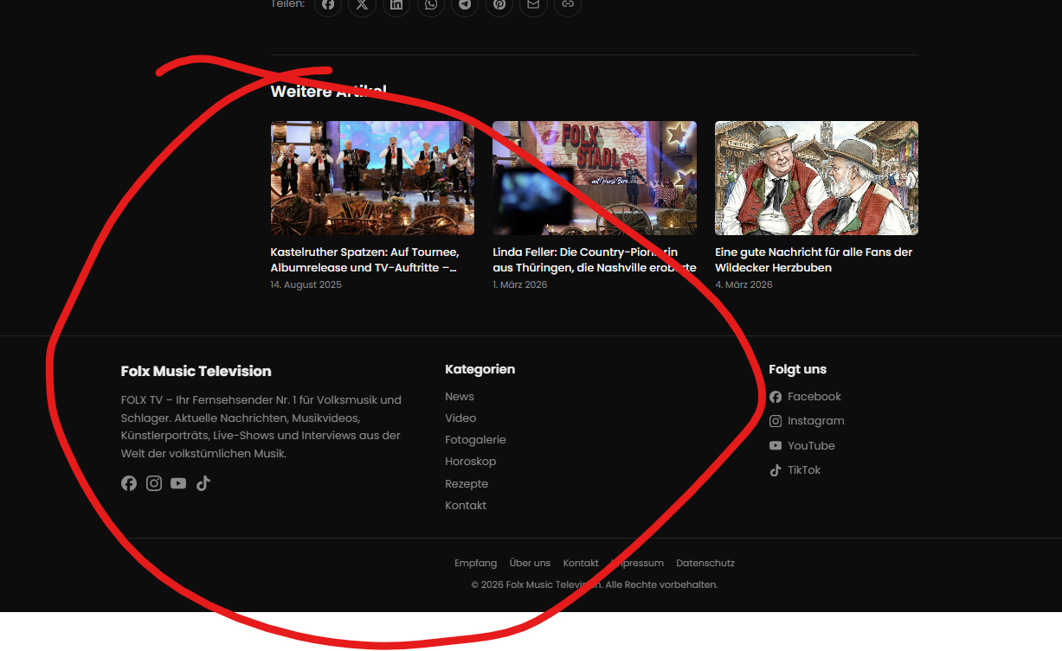Open TikTok link in Folgt uns

coord(795,470)
